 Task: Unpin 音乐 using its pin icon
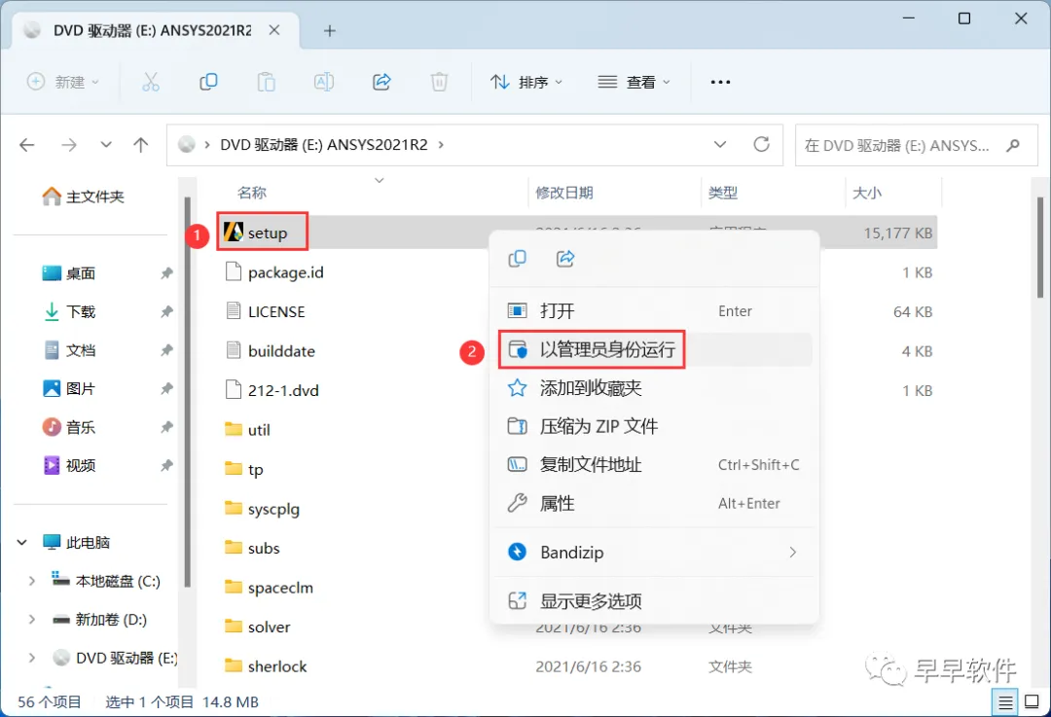click(167, 427)
